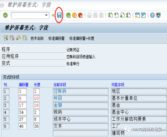Click column number 4 cell
This screenshot has height=137, width=167.
point(6,112)
